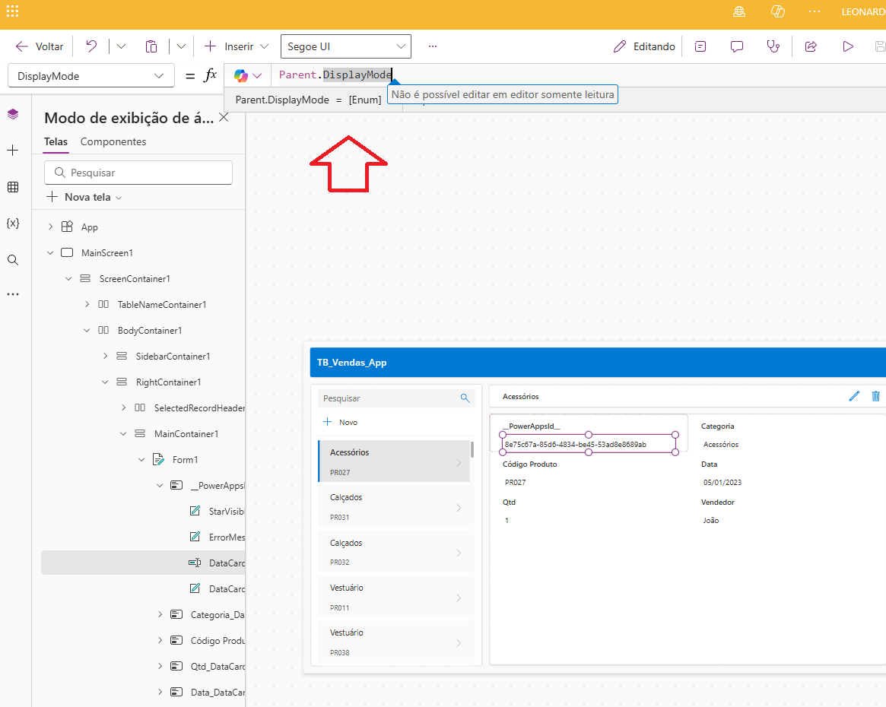This screenshot has height=707, width=886.
Task: Click into the Parent.DisplayMode formula bar
Action: coord(576,75)
